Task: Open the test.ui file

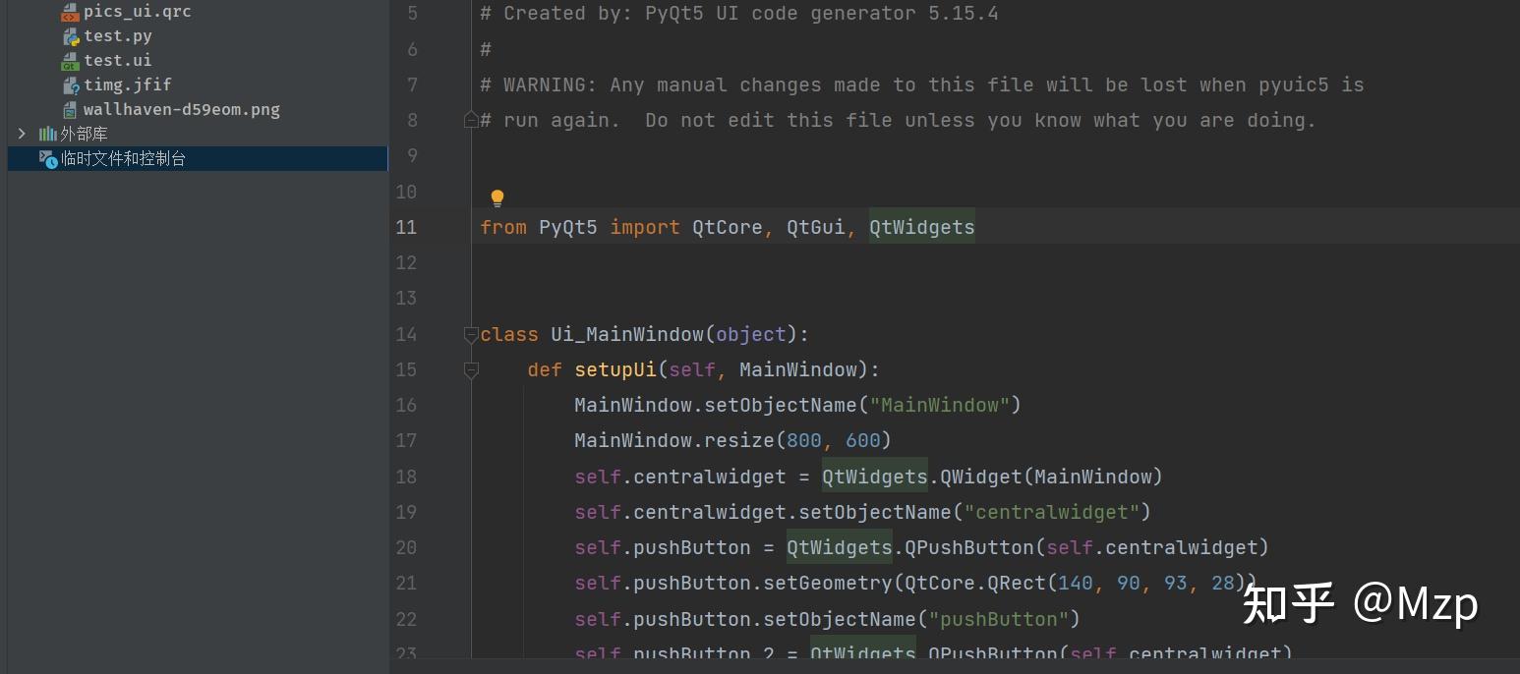Action: tap(117, 61)
